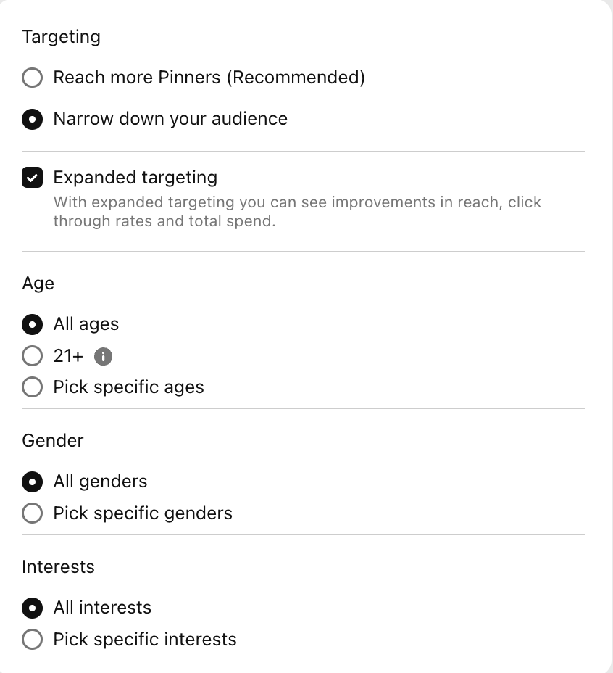
Task: Open the info icon beside 21+
Action: (103, 356)
